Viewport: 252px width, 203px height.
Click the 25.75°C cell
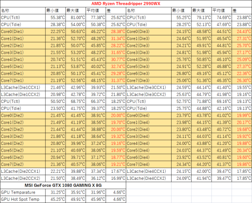(181, 108)
